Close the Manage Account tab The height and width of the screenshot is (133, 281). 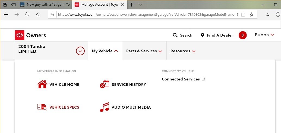coord(122,5)
